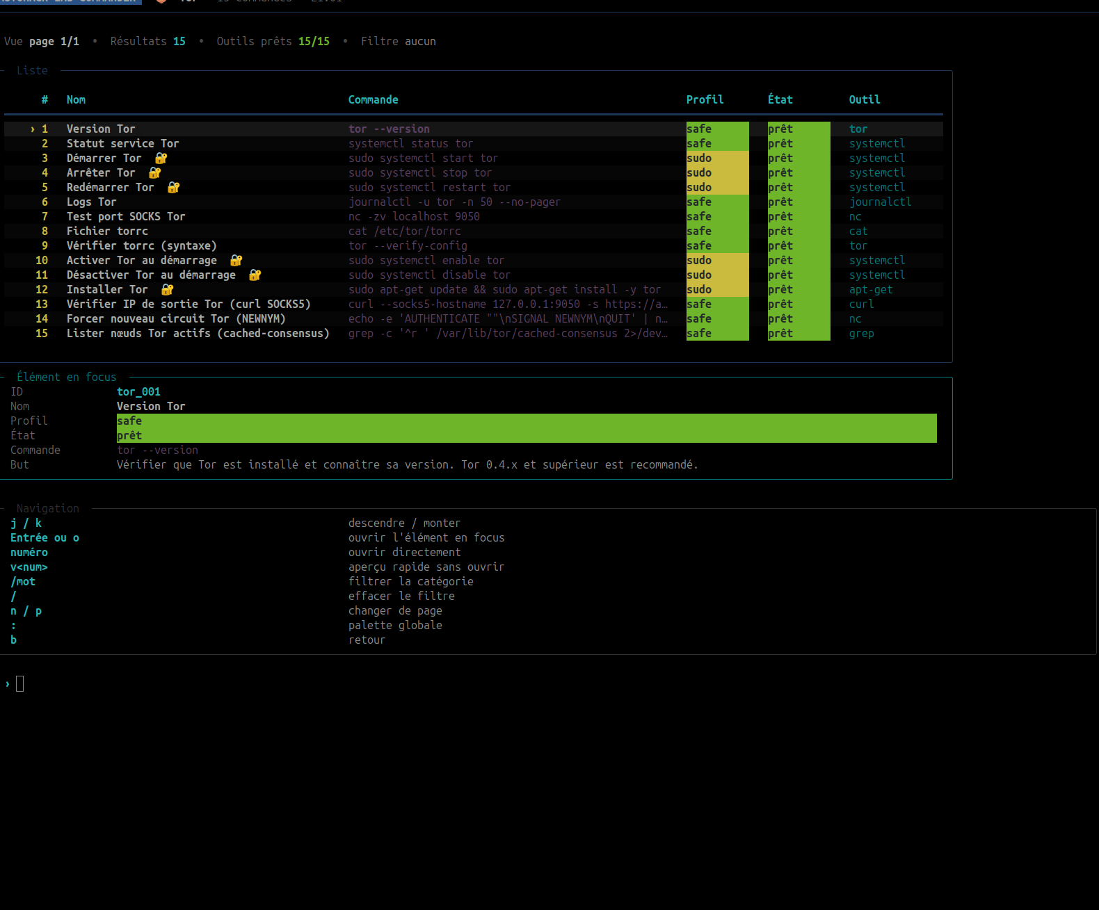Select Lister nœuds Tor actifs entry

pyautogui.click(x=474, y=333)
